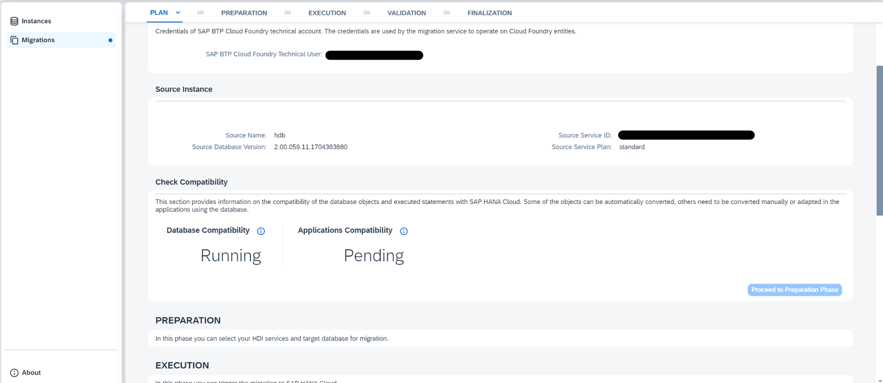Click the vertical scrollbar thumb

(879, 140)
